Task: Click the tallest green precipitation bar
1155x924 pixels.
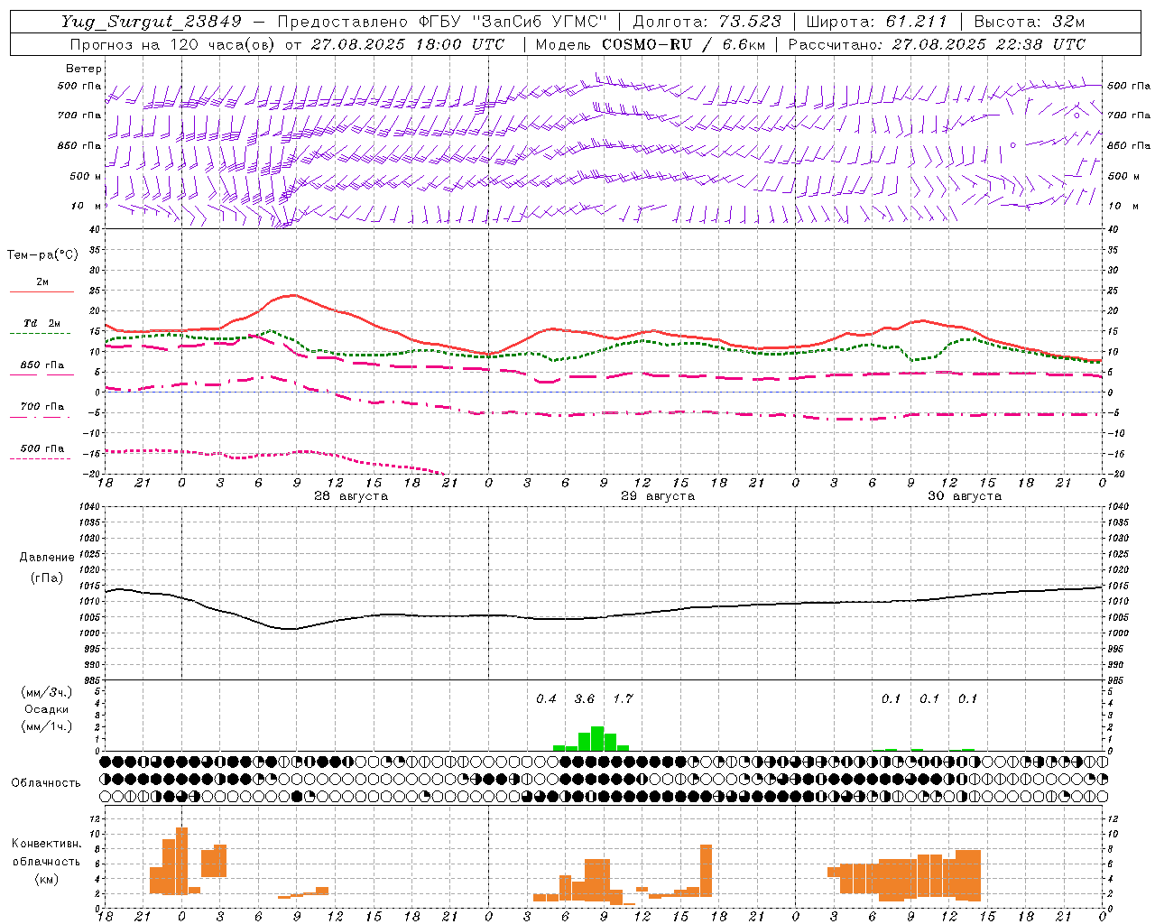Action: tap(597, 738)
